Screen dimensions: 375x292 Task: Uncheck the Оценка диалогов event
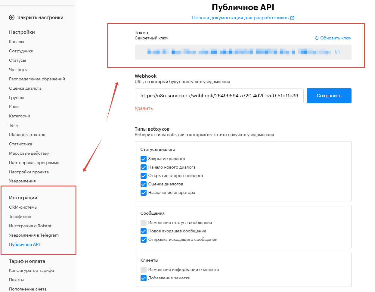[x=144, y=184]
